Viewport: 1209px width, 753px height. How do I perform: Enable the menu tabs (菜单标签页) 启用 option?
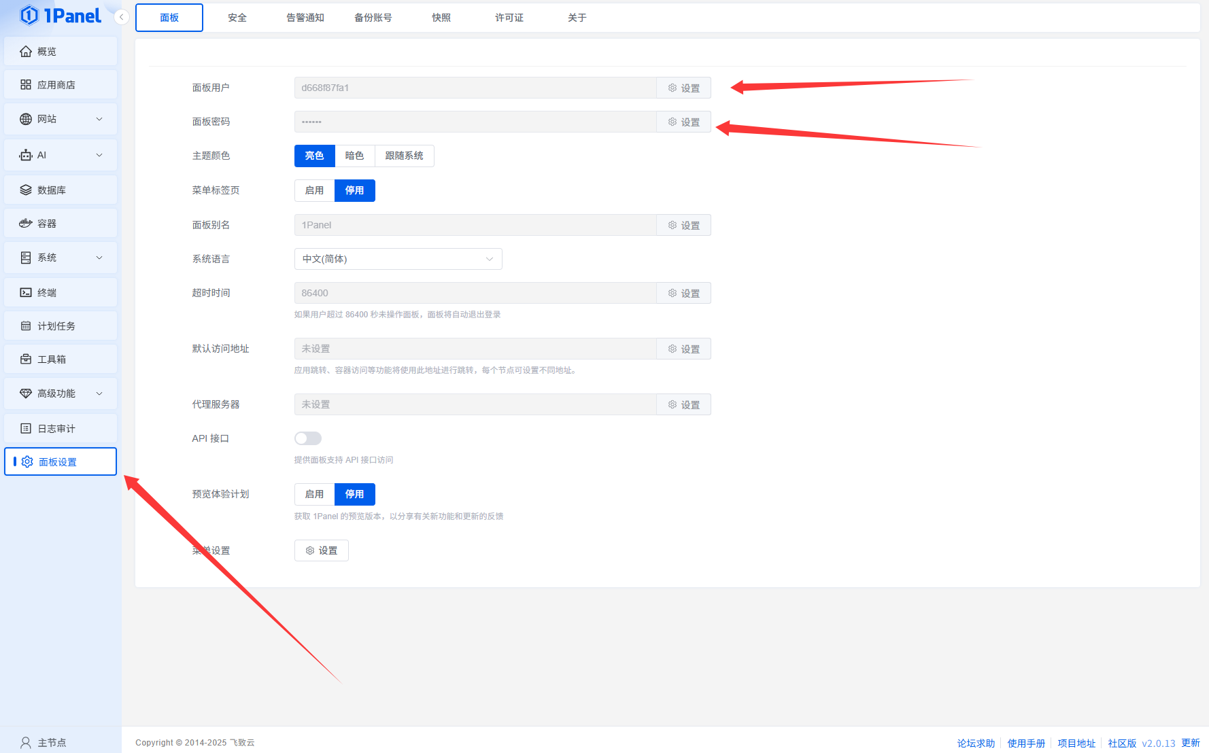pos(314,190)
